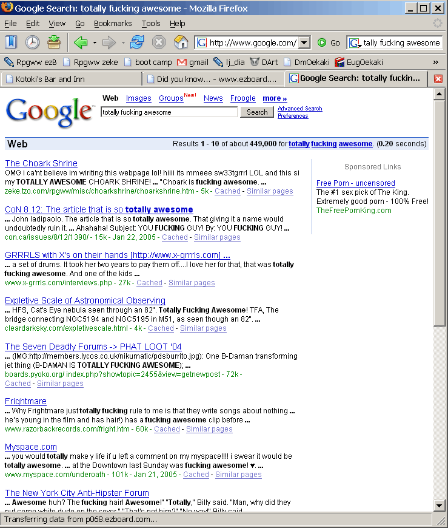Click the green Go button
The image size is (448, 528).
point(329,42)
